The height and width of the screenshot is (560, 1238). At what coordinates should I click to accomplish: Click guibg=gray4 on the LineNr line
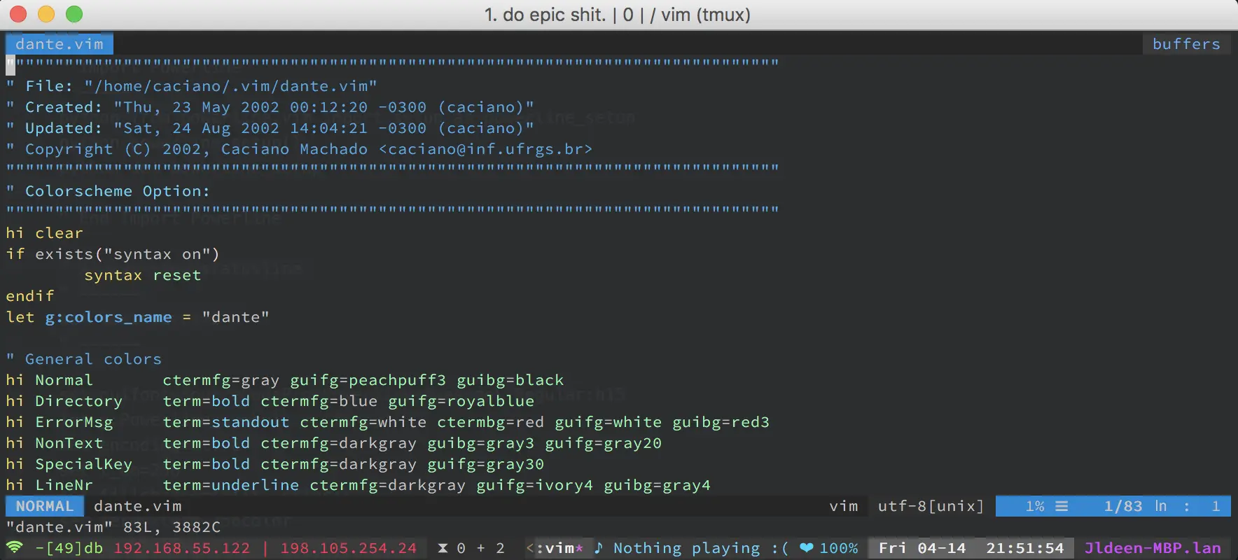tap(658, 485)
